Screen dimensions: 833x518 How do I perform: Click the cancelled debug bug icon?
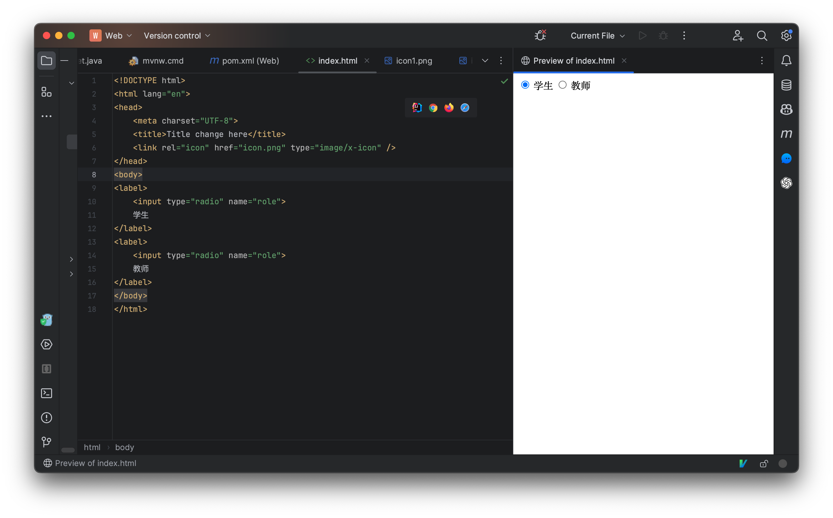coord(540,35)
